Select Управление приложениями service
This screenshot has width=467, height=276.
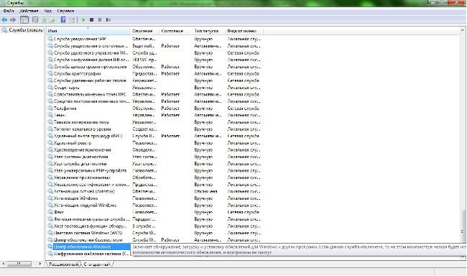point(154,178)
